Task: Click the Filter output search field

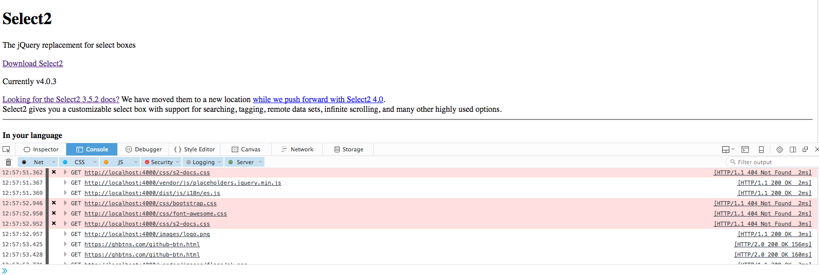Action: pos(772,162)
